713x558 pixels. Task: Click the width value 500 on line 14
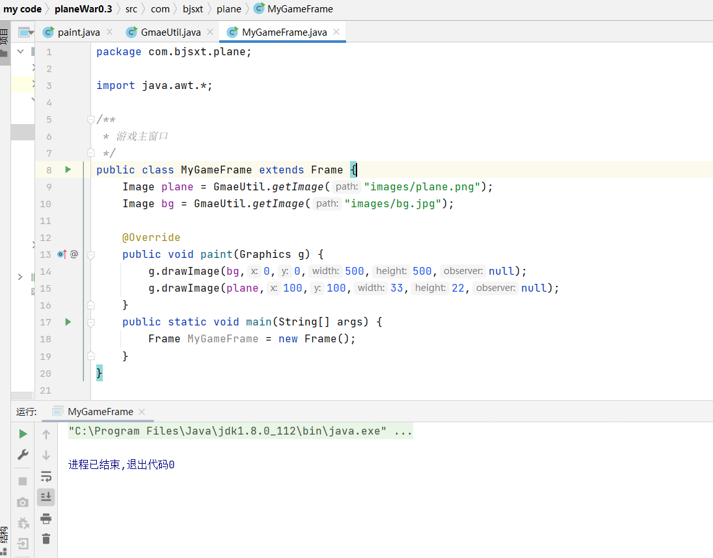pyautogui.click(x=355, y=271)
